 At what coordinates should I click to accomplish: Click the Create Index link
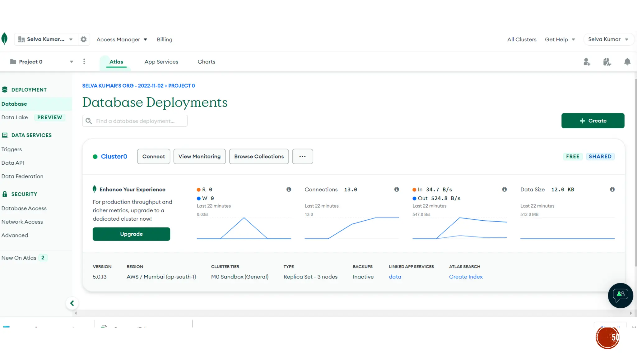466,277
